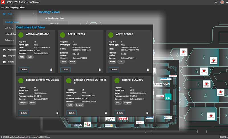Open Gateways from the sidebar
The image size is (228, 139).
tap(9, 40)
